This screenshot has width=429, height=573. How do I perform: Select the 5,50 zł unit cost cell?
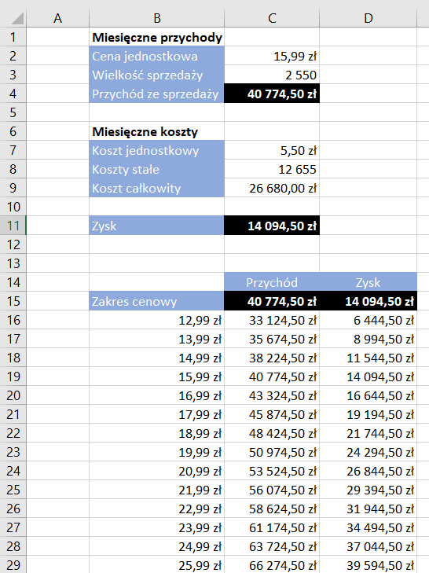point(272,150)
